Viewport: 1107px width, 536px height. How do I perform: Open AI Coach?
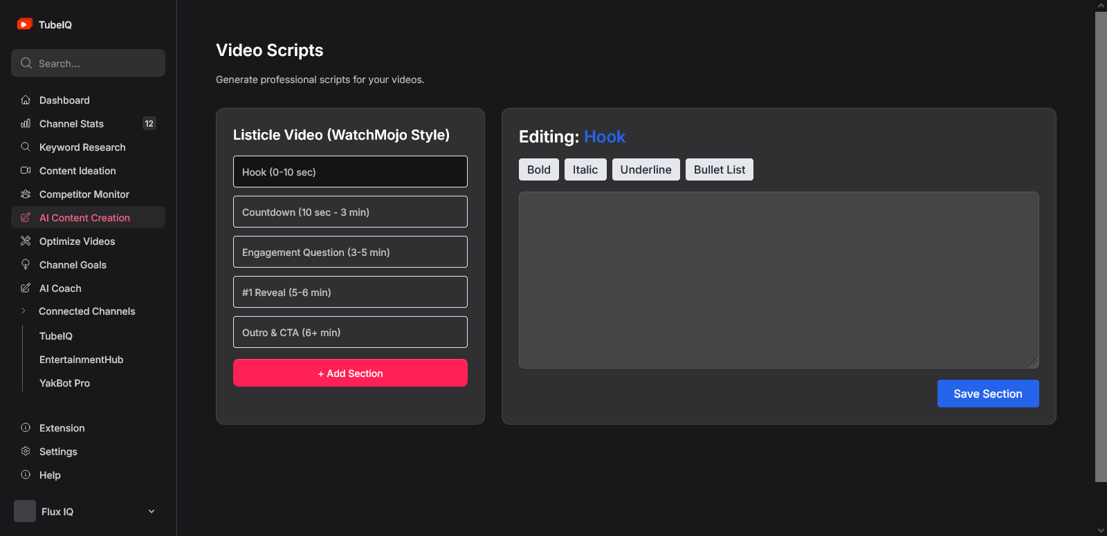coord(88,288)
